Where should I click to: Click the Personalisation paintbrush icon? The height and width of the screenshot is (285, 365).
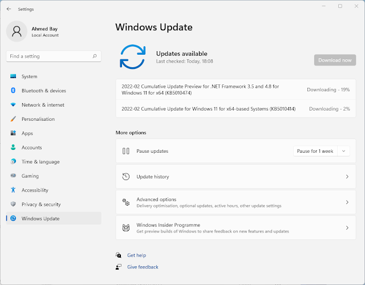coord(13,119)
